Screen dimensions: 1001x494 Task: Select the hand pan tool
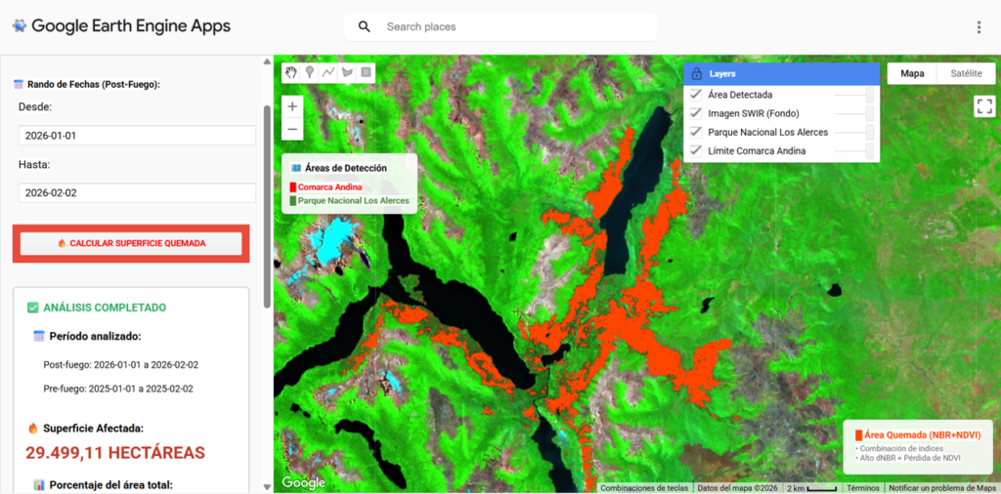click(290, 72)
